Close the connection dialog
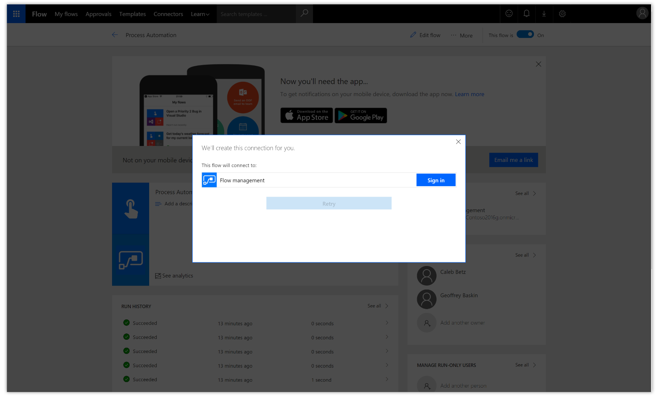Image resolution: width=658 pixels, height=398 pixels. click(x=458, y=142)
